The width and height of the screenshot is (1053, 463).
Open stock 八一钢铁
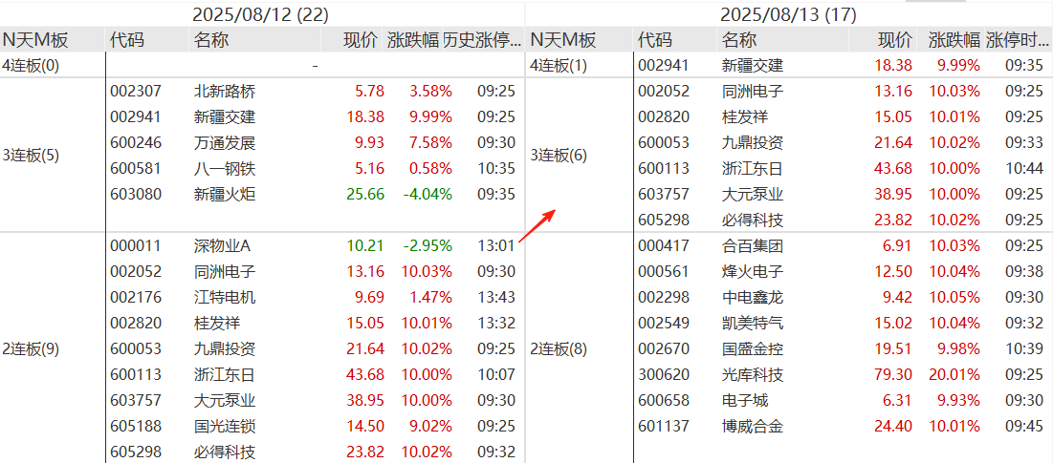click(225, 169)
